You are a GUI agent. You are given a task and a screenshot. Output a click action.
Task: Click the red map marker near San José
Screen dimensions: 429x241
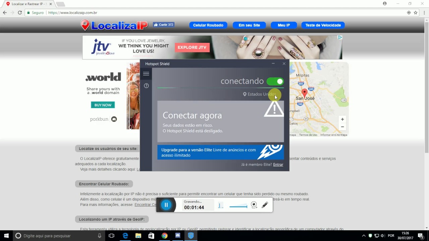coord(304,93)
